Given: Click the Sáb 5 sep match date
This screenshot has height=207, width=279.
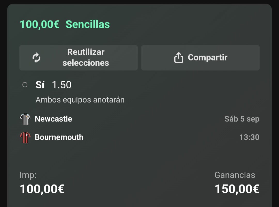Looking at the screenshot, I should [242, 119].
